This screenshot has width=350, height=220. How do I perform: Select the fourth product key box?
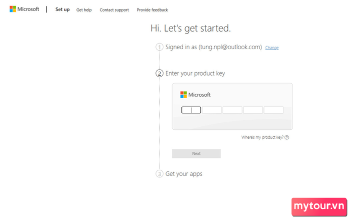253,110
